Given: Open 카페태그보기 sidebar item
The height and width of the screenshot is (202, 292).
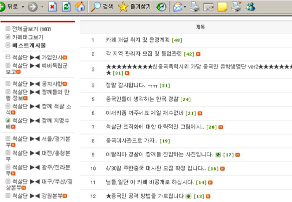Looking at the screenshot, I should click(x=28, y=37).
